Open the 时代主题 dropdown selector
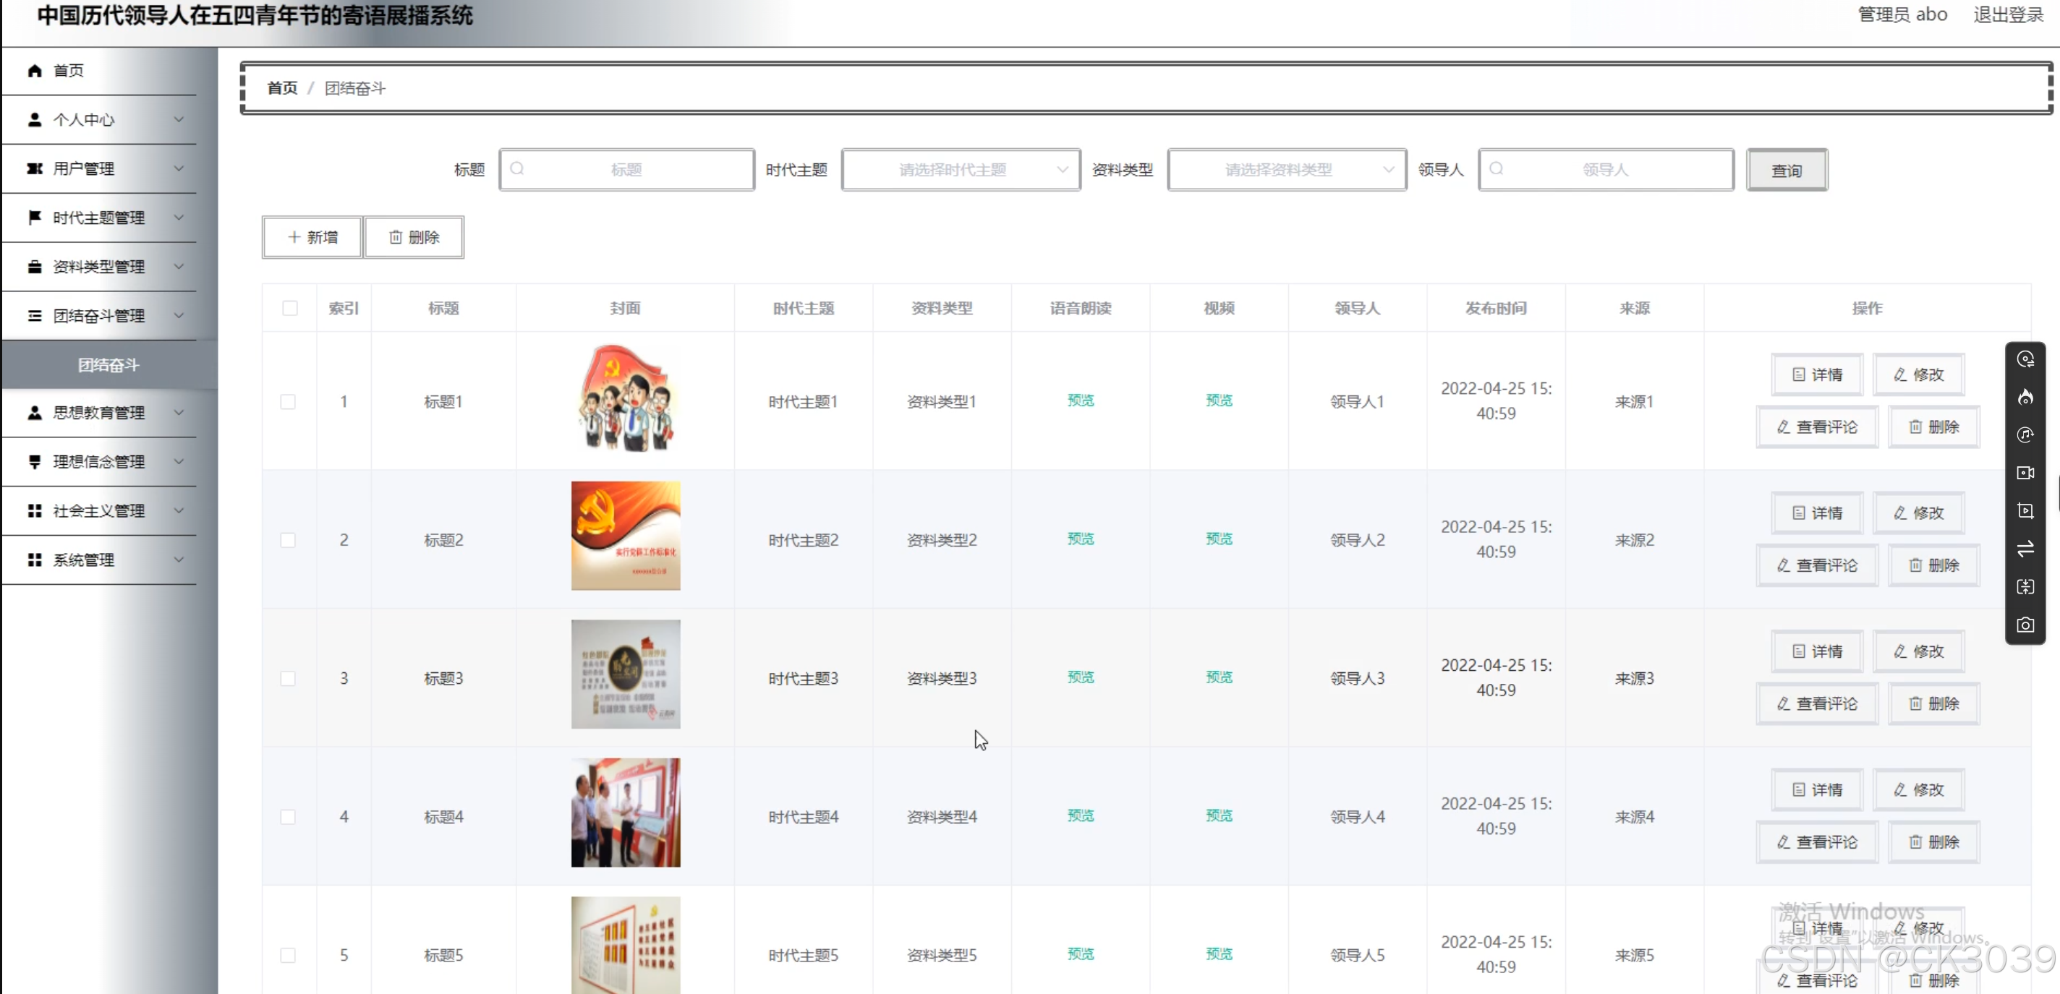 [x=961, y=169]
